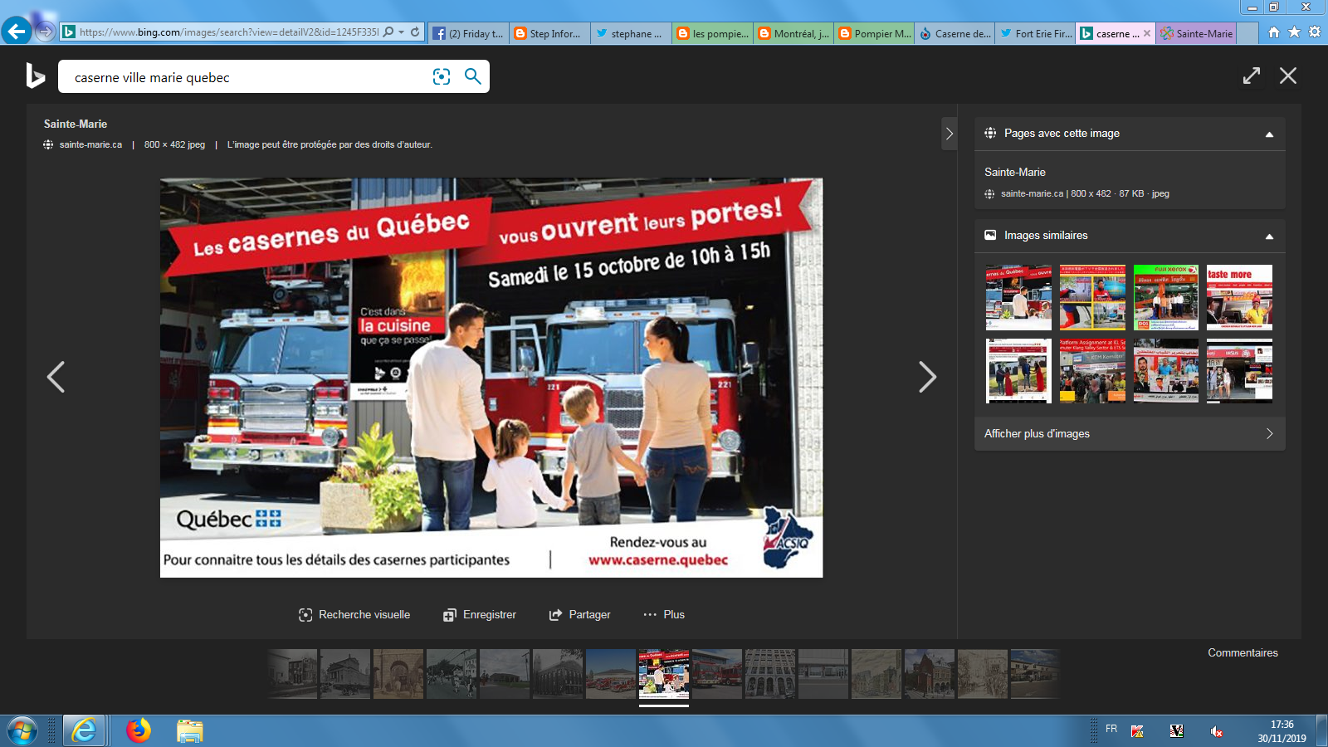
Task: Open Windows Start menu
Action: [x=22, y=731]
